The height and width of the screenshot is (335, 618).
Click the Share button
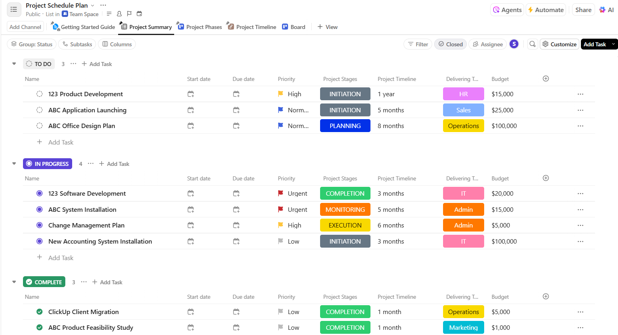point(583,10)
